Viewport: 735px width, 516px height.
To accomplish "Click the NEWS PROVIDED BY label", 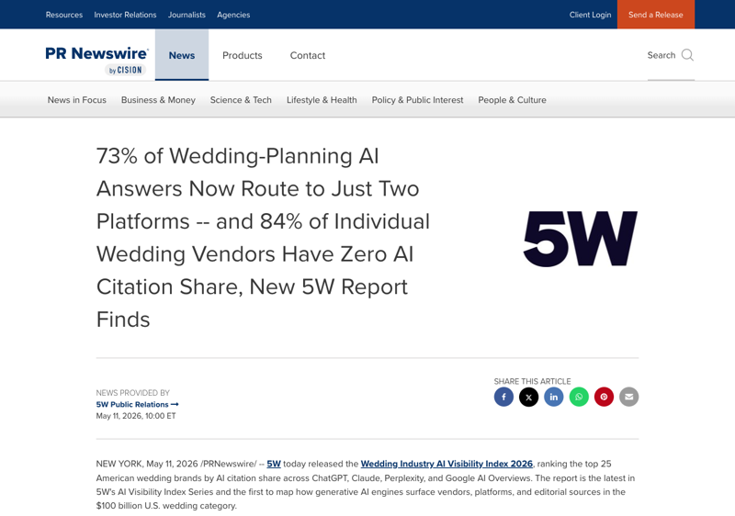I will (132, 393).
